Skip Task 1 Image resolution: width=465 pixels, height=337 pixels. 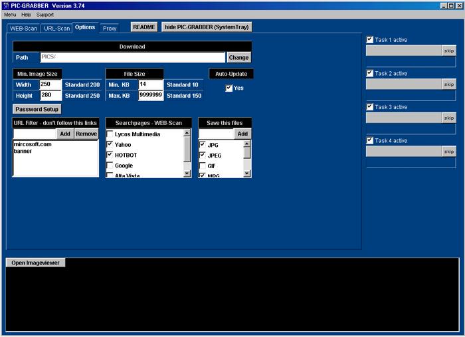(x=448, y=51)
